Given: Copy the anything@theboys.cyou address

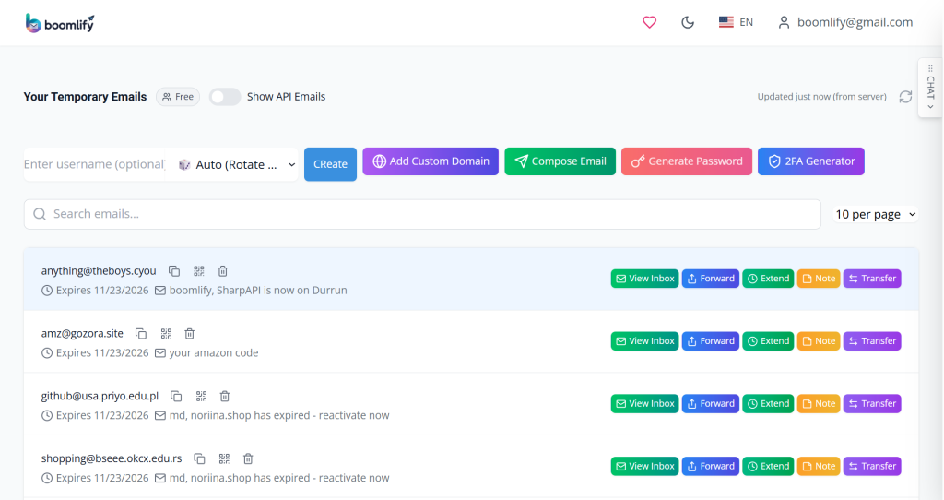Looking at the screenshot, I should click(174, 271).
